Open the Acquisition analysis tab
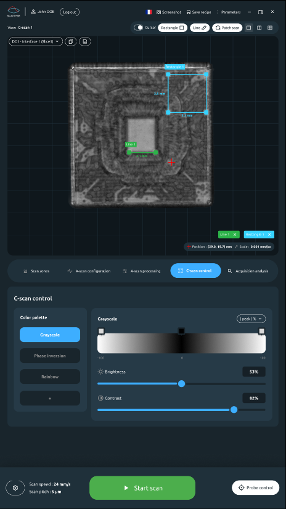This screenshot has width=286, height=509. [x=248, y=271]
